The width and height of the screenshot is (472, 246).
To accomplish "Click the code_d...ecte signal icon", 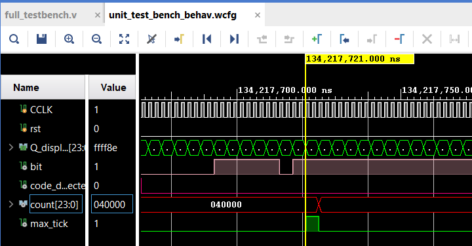I will pyautogui.click(x=24, y=184).
